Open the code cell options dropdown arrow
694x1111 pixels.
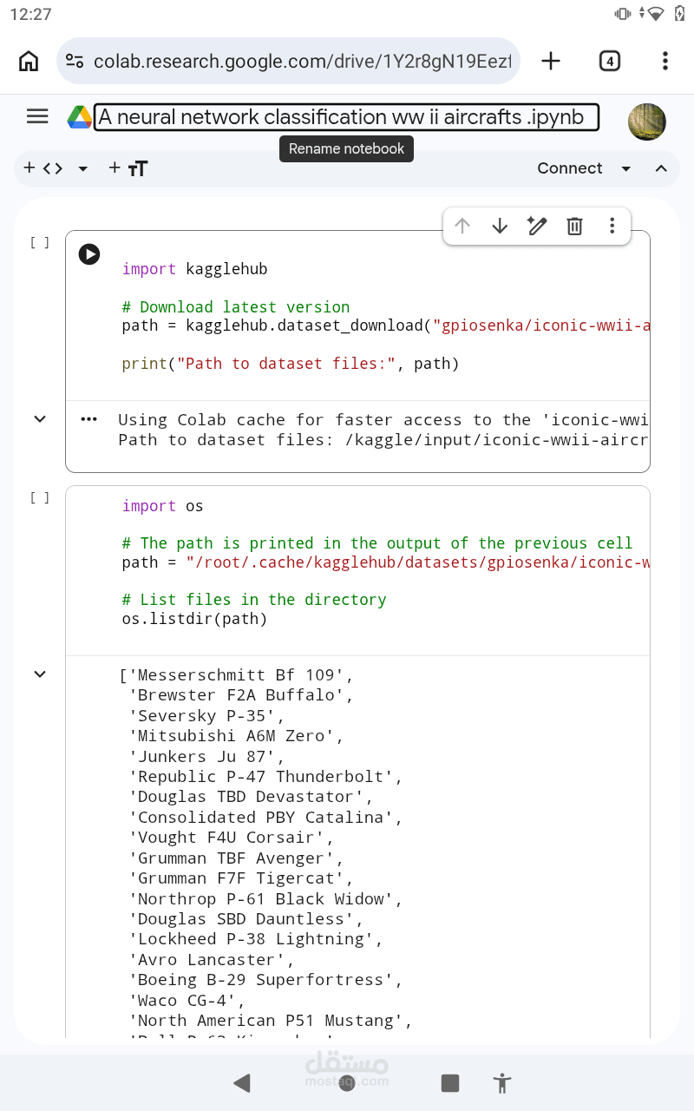[83, 169]
